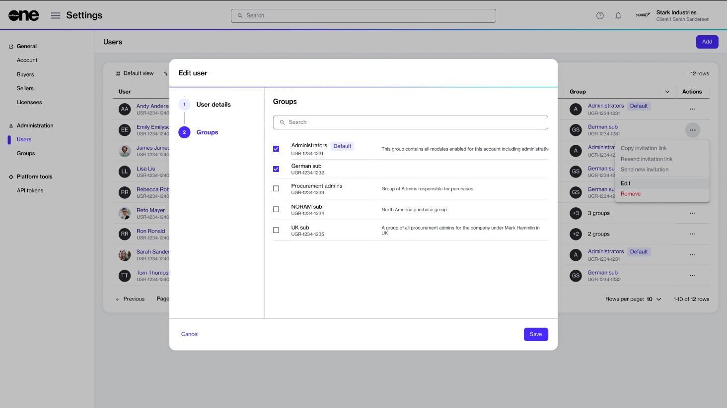Choose Remove from the context menu

pyautogui.click(x=631, y=194)
